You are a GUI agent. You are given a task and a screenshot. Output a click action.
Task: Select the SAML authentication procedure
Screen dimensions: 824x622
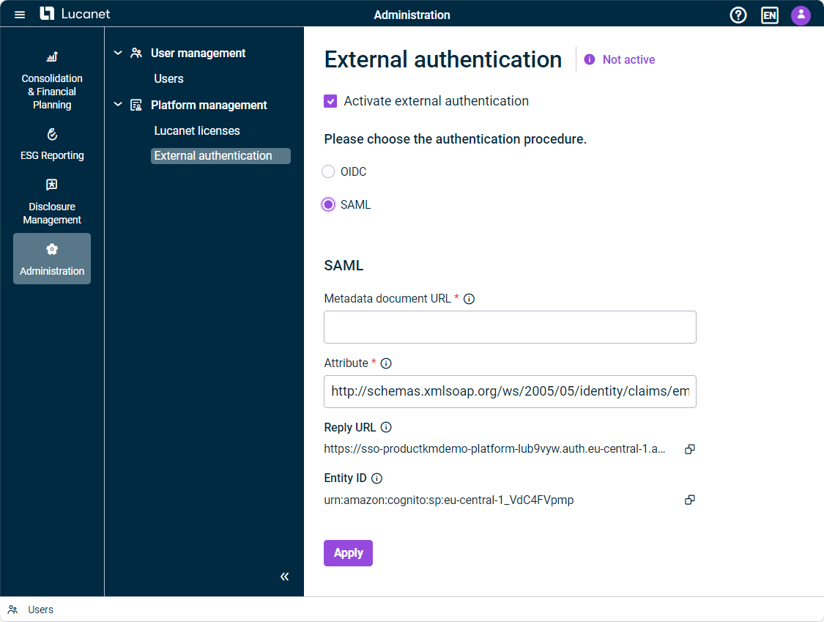coord(328,204)
